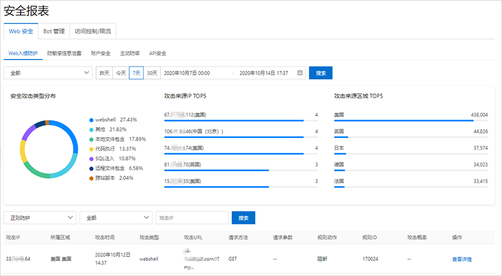Select the 防敏感信息泄露 sub-tab
Image resolution: width=502 pixels, height=276 pixels.
click(65, 53)
